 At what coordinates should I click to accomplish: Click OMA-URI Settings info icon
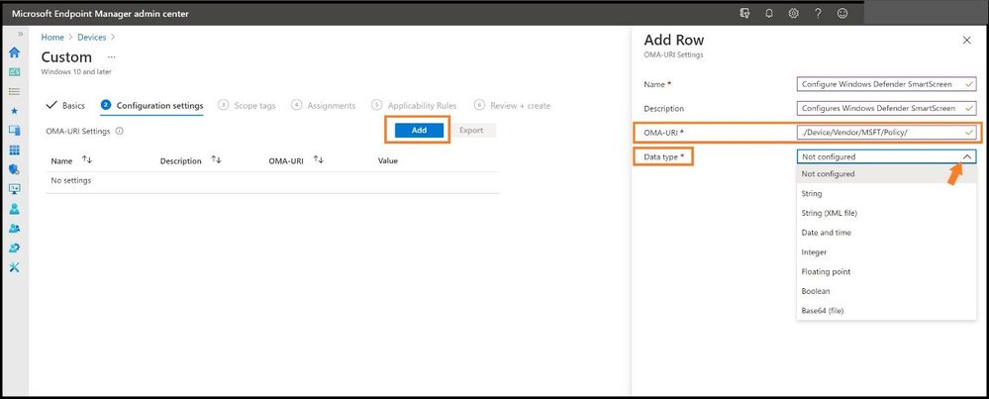click(x=120, y=132)
